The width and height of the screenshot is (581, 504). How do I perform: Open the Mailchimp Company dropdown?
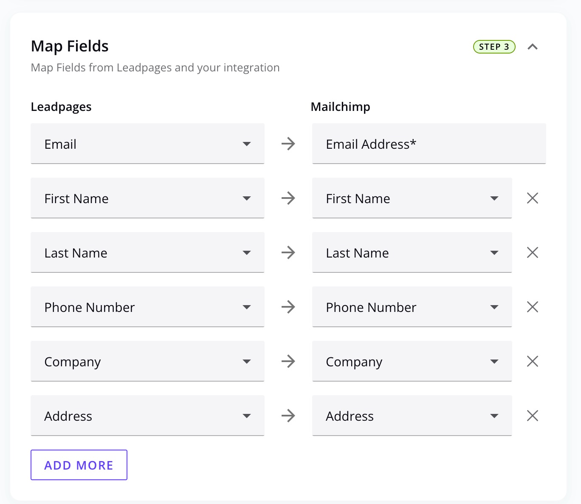[412, 361]
